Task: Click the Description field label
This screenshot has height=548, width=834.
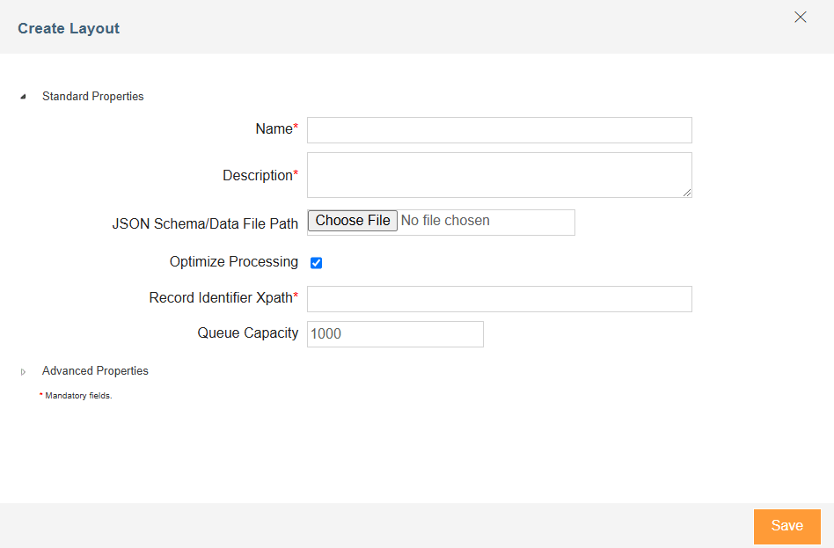Action: [257, 176]
